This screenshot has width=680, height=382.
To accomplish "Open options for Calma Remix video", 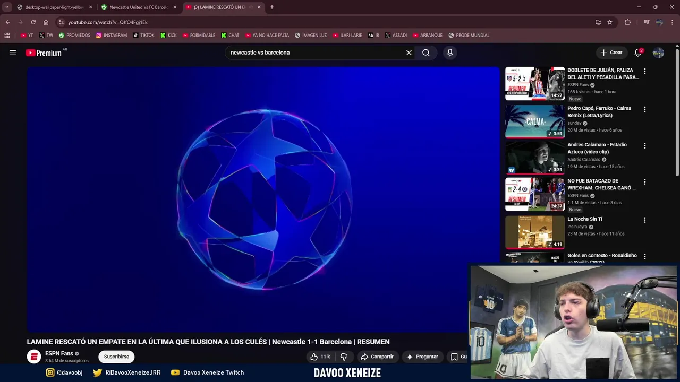I will click(645, 109).
